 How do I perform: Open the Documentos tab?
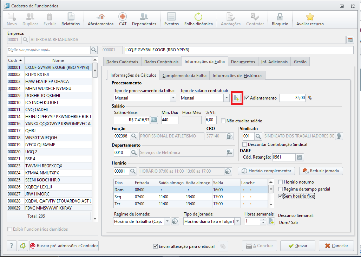[x=243, y=62]
